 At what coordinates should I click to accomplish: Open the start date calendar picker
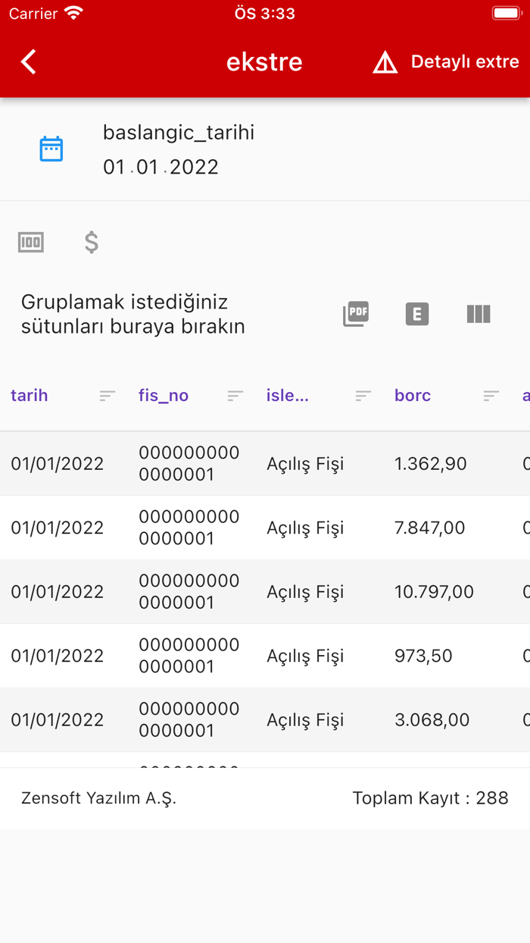[51, 149]
